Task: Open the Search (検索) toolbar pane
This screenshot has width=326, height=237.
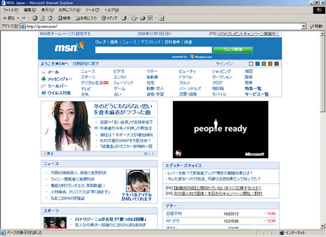Action: click(x=64, y=18)
